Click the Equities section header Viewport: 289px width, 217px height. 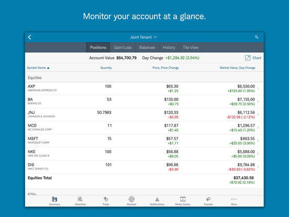pos(35,78)
